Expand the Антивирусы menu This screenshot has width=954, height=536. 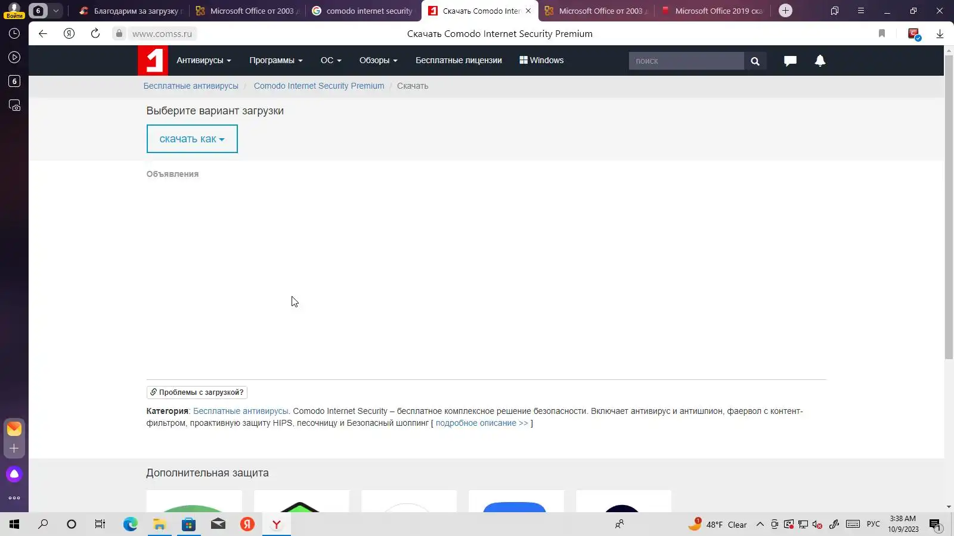203,60
